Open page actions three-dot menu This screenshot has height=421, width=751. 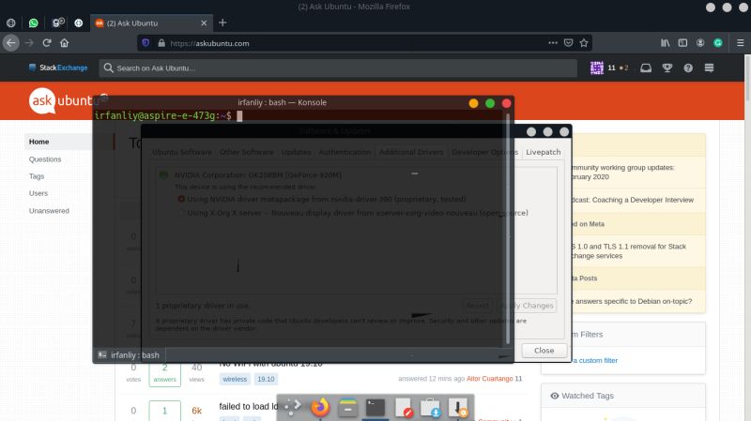[553, 42]
